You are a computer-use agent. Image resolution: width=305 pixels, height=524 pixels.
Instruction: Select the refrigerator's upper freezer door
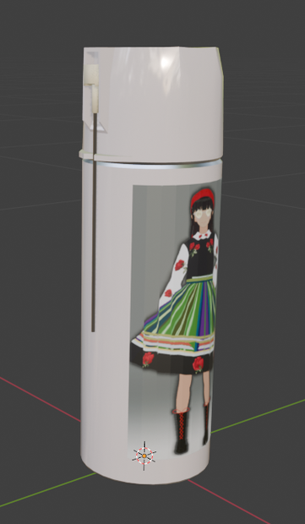point(153,104)
